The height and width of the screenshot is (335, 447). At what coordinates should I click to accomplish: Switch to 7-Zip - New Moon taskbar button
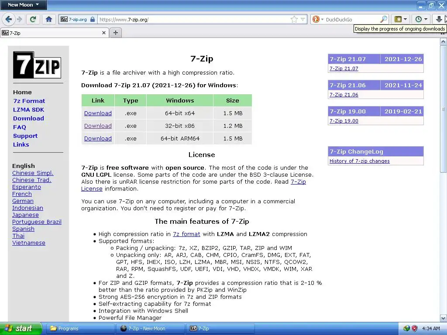tap(150, 328)
